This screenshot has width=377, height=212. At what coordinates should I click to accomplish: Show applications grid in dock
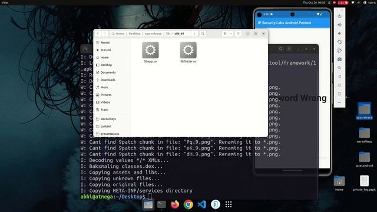pos(229,204)
